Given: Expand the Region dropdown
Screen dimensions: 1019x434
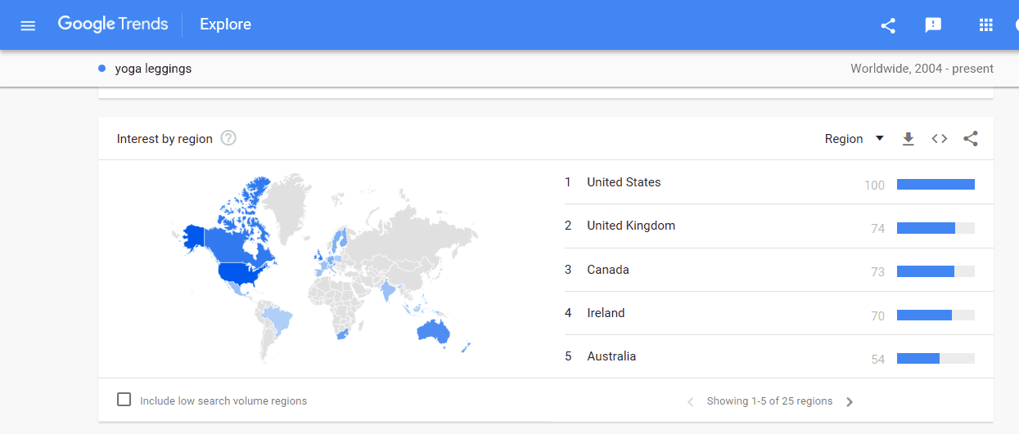Looking at the screenshot, I should tap(854, 139).
